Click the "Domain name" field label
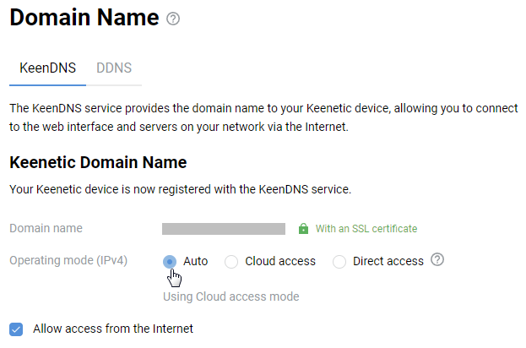The width and height of the screenshot is (526, 348). pyautogui.click(x=46, y=228)
